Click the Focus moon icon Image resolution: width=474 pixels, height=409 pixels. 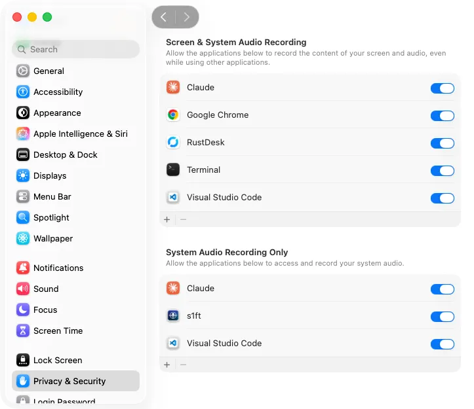click(x=23, y=310)
